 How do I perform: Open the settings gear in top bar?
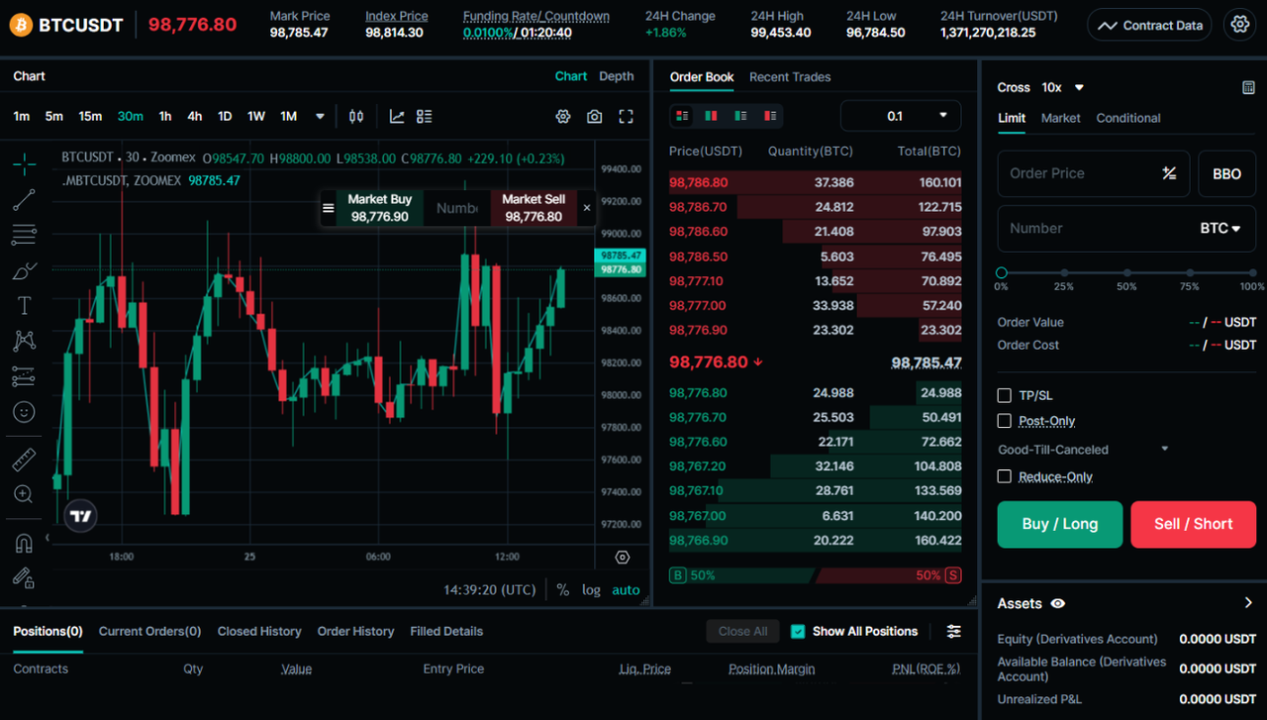click(x=1239, y=25)
